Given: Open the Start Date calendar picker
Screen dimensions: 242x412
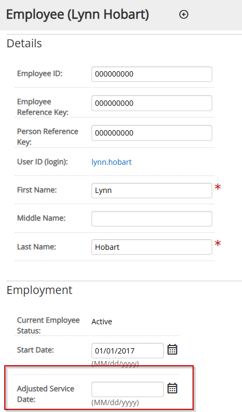Looking at the screenshot, I should (172, 350).
